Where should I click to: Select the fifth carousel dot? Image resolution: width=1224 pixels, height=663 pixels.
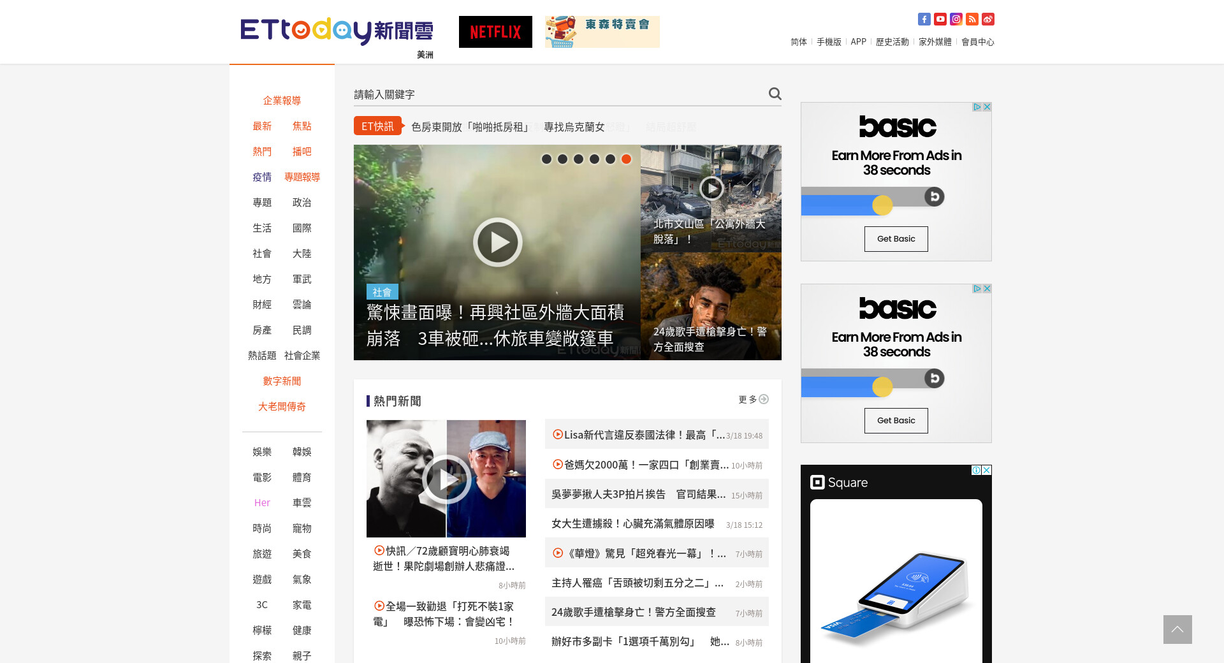point(610,159)
